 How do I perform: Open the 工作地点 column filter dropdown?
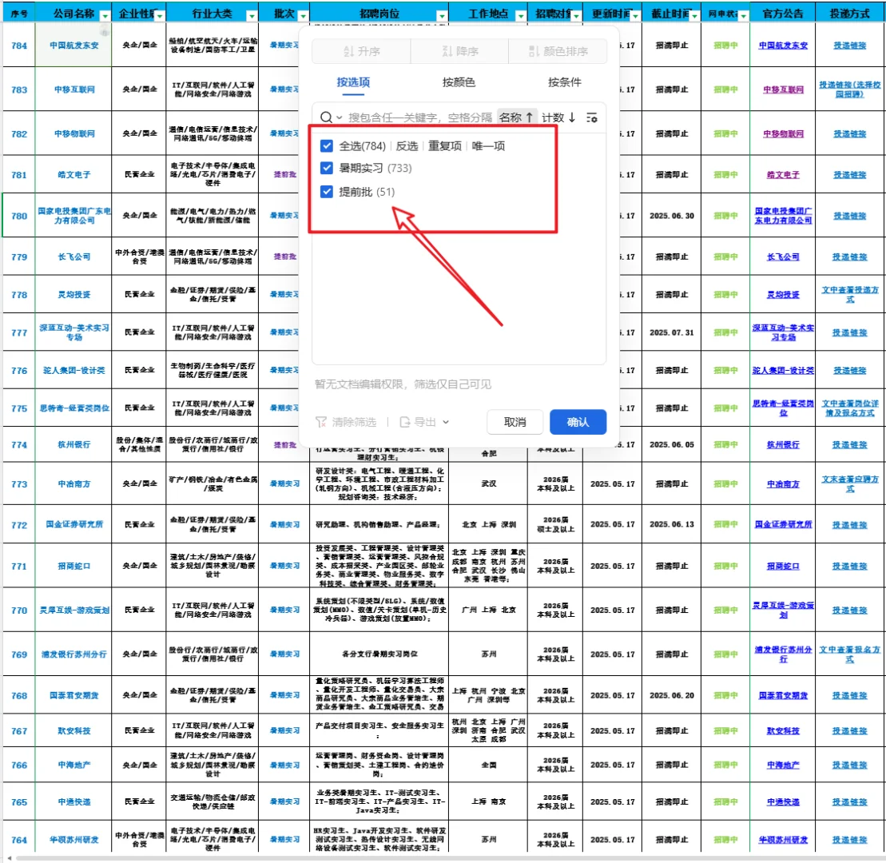click(x=520, y=16)
